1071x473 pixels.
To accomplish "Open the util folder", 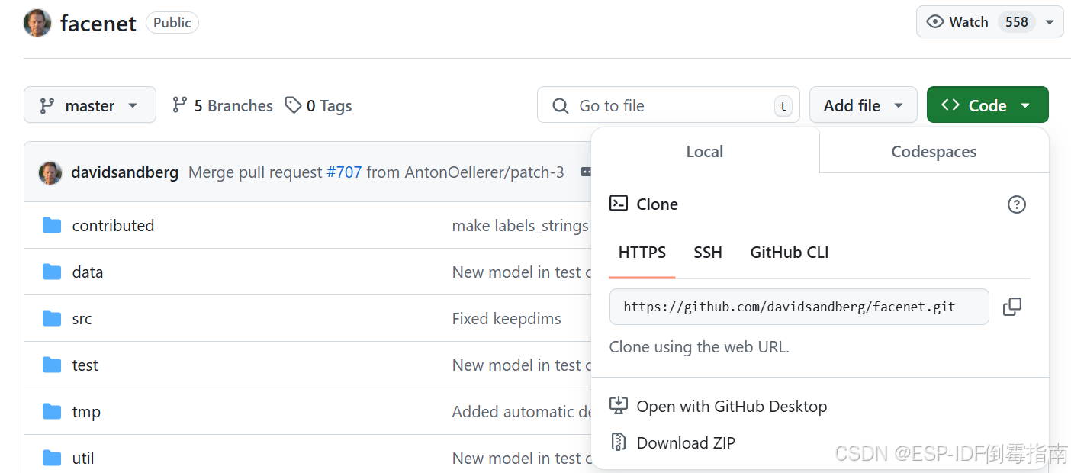I will 83,459.
